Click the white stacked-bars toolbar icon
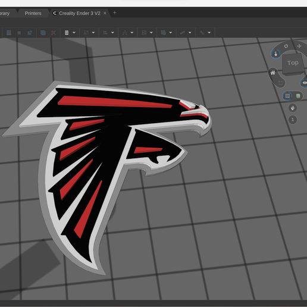 (67, 33)
